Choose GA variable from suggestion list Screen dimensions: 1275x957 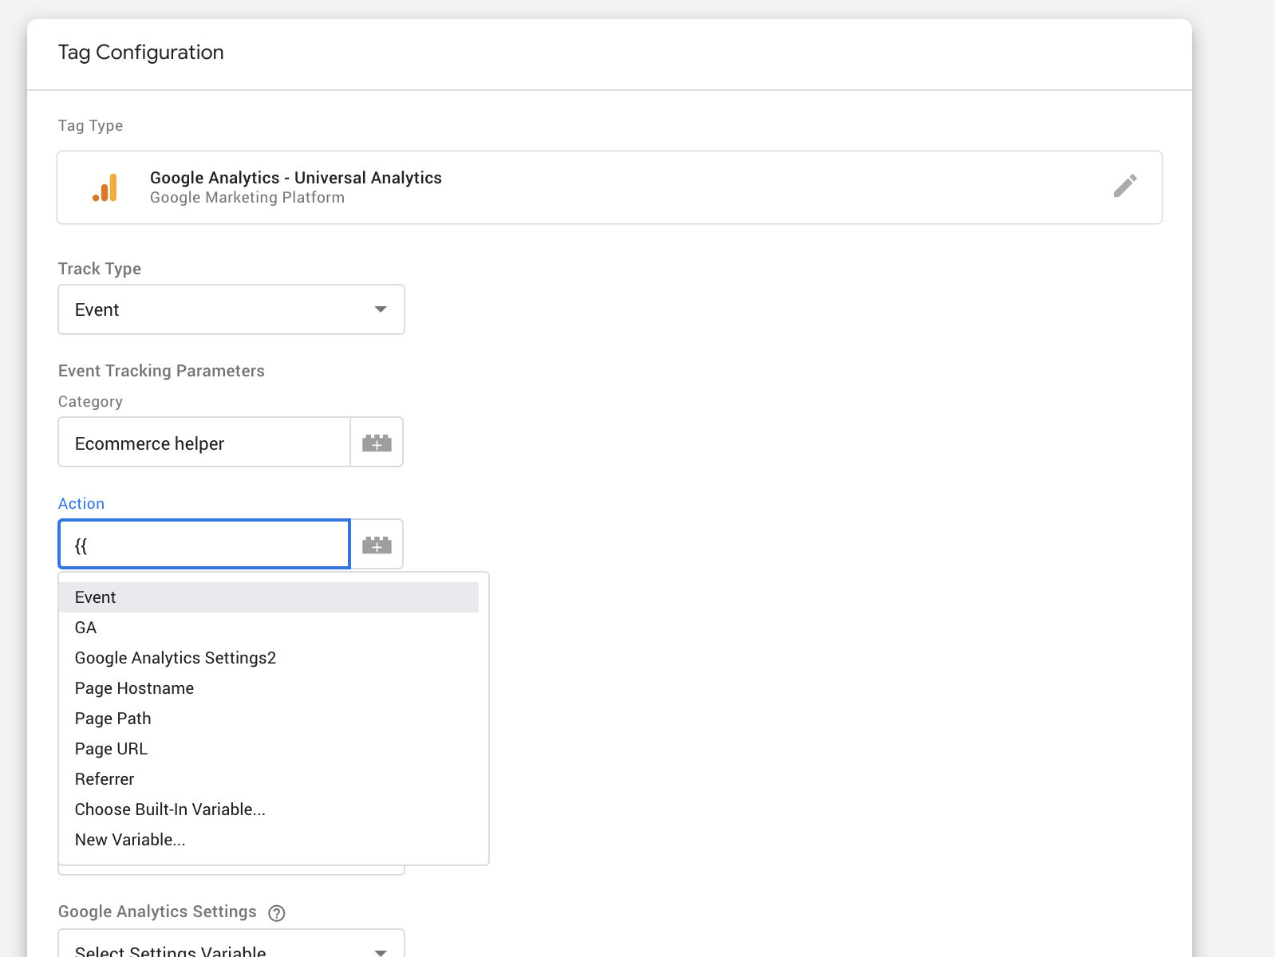coord(269,628)
